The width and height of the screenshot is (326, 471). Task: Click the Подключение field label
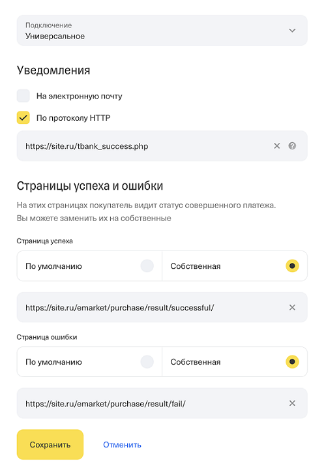pyautogui.click(x=49, y=25)
